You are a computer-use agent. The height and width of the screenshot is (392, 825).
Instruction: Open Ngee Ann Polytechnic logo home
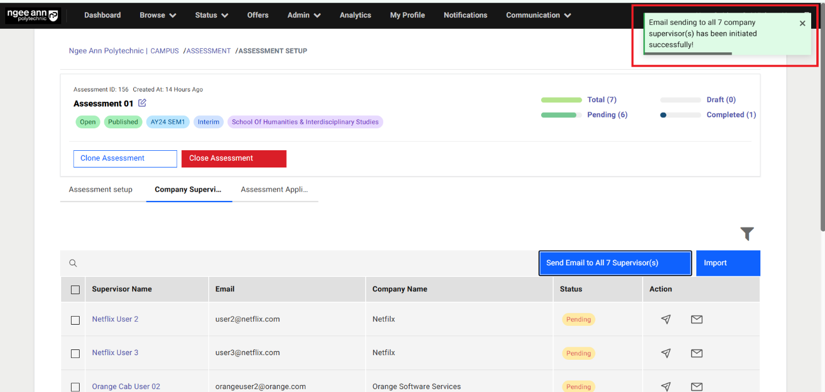point(33,16)
